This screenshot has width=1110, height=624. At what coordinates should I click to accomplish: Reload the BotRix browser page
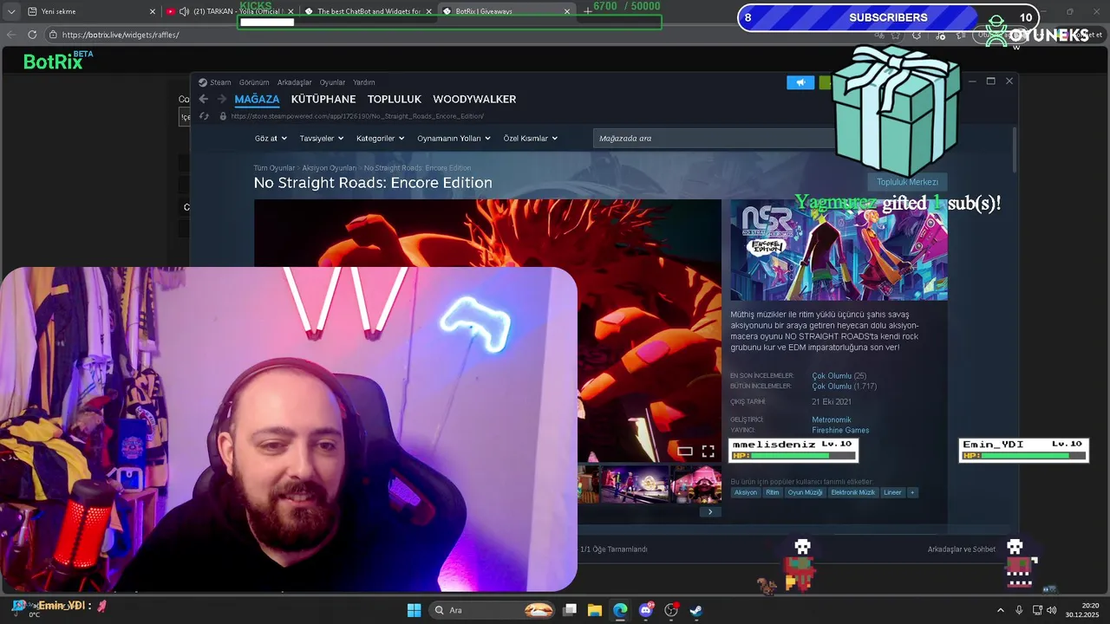pyautogui.click(x=32, y=35)
